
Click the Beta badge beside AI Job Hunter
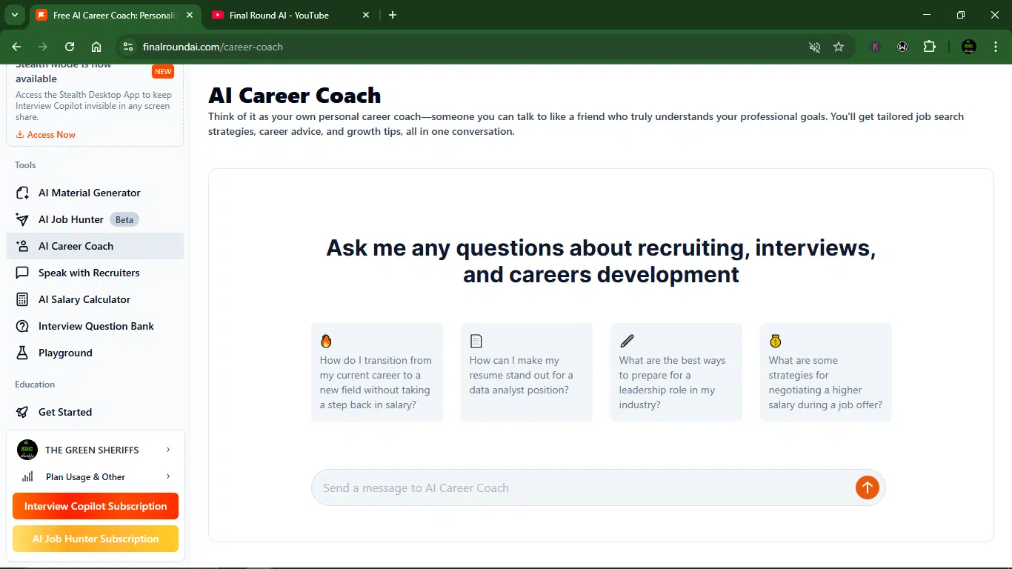click(x=124, y=219)
